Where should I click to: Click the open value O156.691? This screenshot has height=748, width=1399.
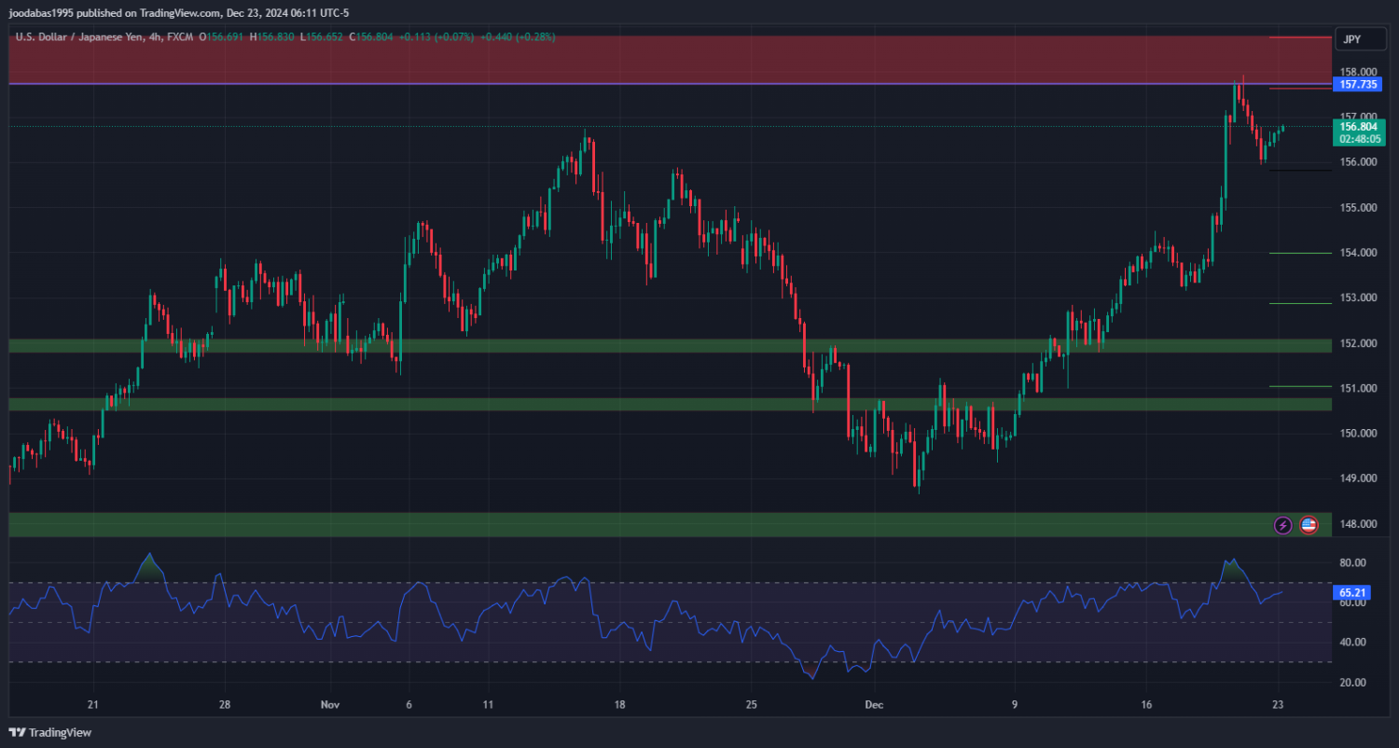click(x=220, y=36)
